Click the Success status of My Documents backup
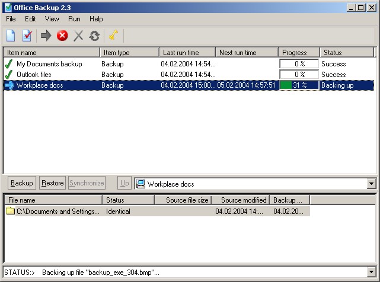380x282 pixels. point(334,64)
